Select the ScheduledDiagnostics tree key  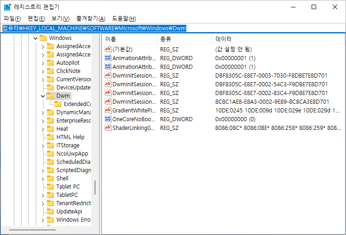click(73, 162)
